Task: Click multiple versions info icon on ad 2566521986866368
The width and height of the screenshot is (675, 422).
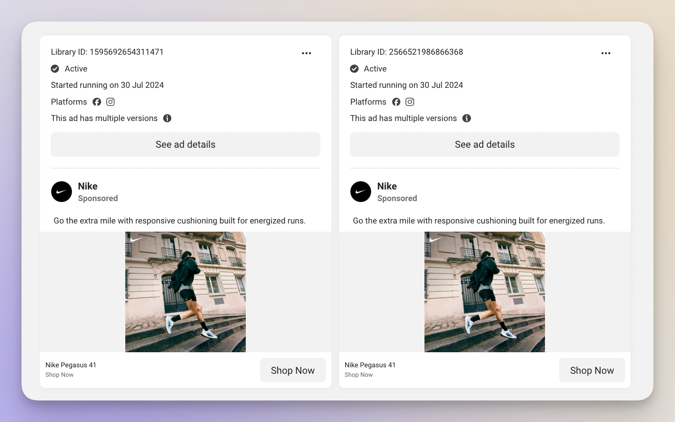Action: click(x=467, y=118)
